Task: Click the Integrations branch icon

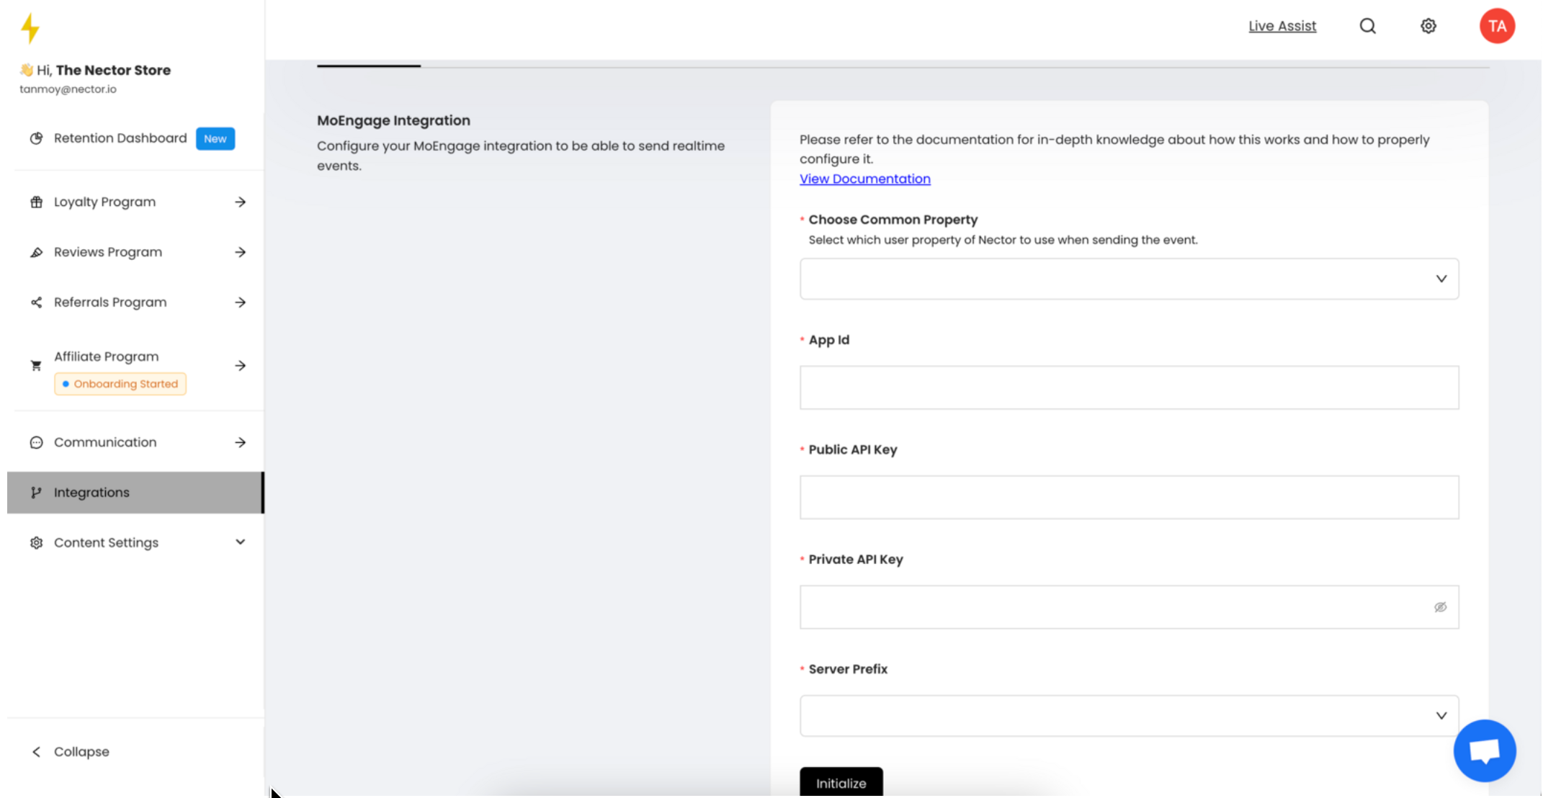Action: pyautogui.click(x=36, y=493)
